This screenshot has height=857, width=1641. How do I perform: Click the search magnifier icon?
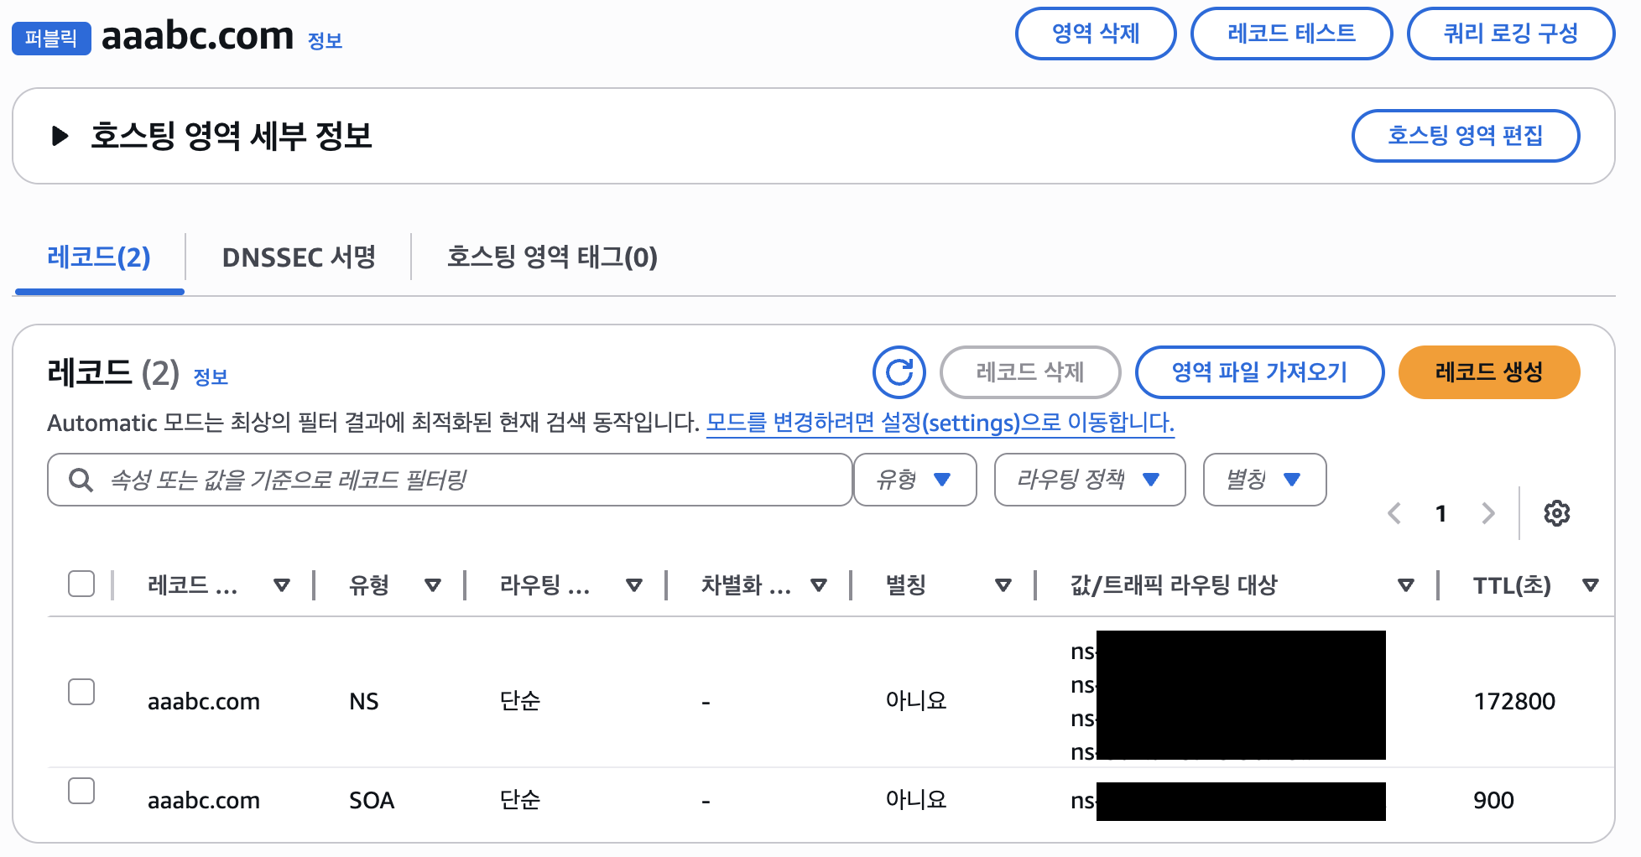click(81, 480)
